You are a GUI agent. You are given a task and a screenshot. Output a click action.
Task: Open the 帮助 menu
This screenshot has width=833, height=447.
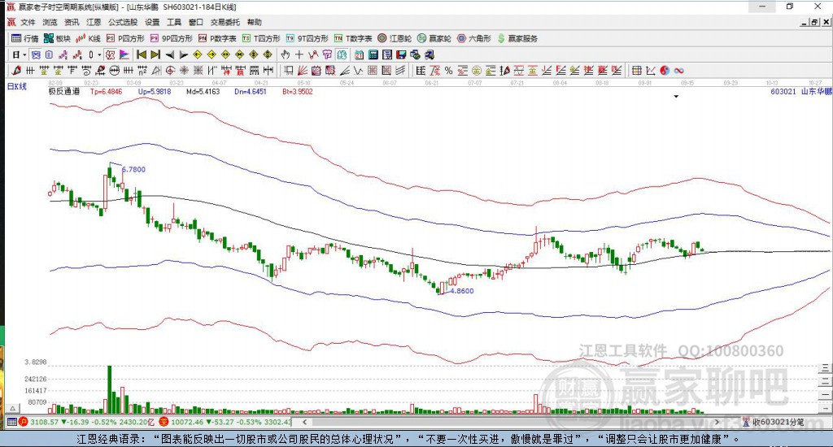[255, 22]
